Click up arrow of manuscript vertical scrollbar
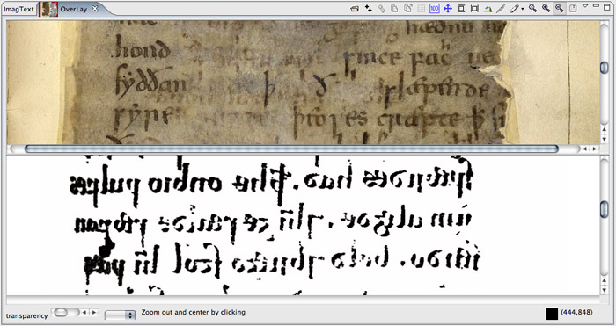The width and height of the screenshot is (616, 326). click(x=605, y=129)
